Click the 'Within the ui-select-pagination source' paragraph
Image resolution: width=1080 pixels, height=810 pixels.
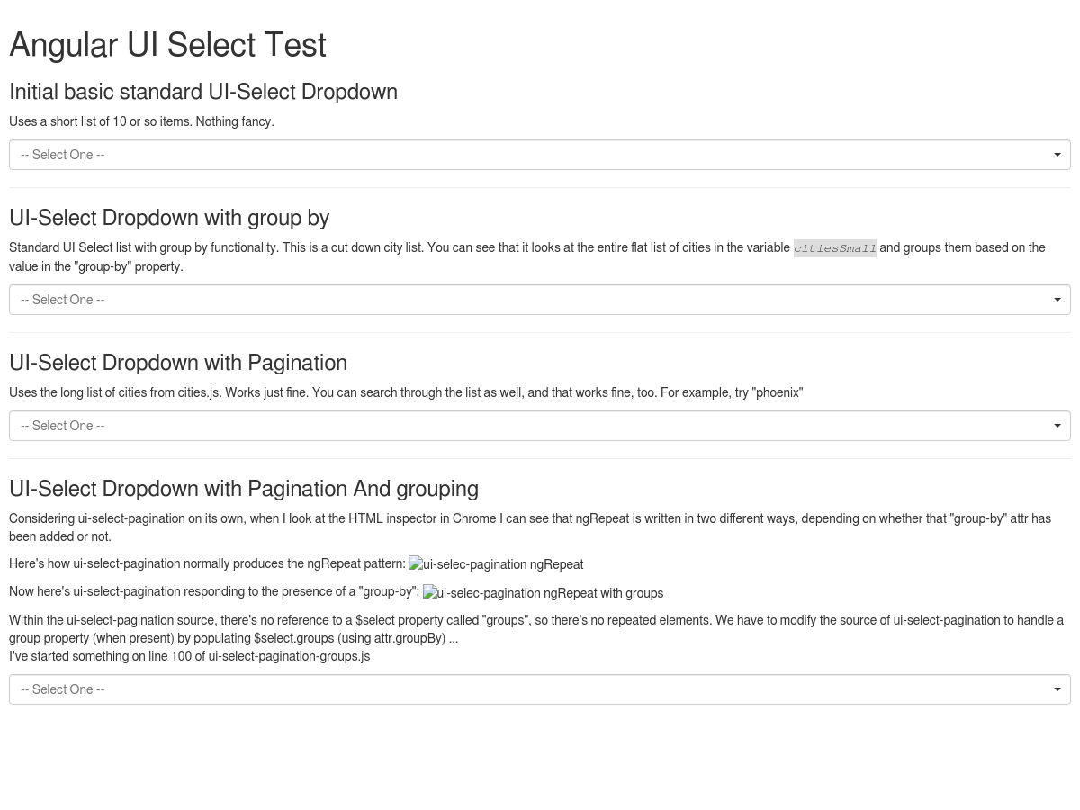point(536,629)
